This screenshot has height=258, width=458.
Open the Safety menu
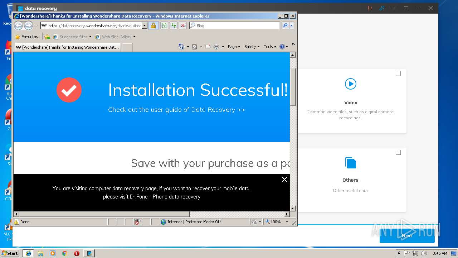[252, 47]
